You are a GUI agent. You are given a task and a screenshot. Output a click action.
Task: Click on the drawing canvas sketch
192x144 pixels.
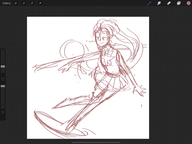click(x=88, y=78)
